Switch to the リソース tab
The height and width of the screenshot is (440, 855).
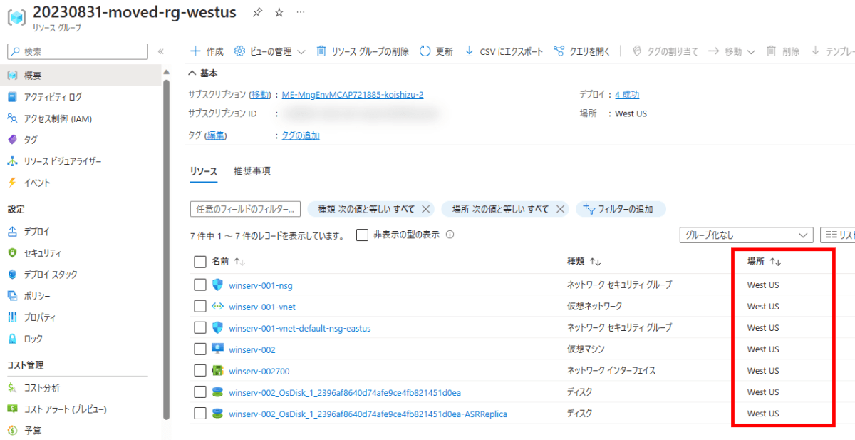coord(204,171)
